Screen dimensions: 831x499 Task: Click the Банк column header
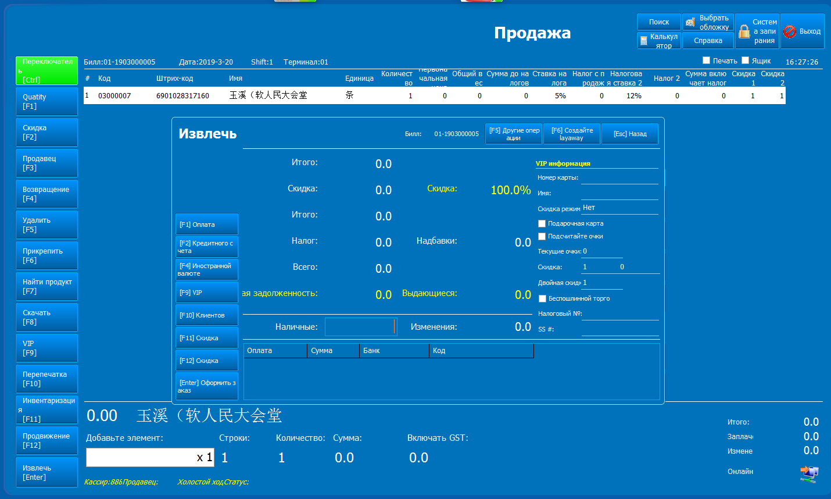click(x=394, y=351)
